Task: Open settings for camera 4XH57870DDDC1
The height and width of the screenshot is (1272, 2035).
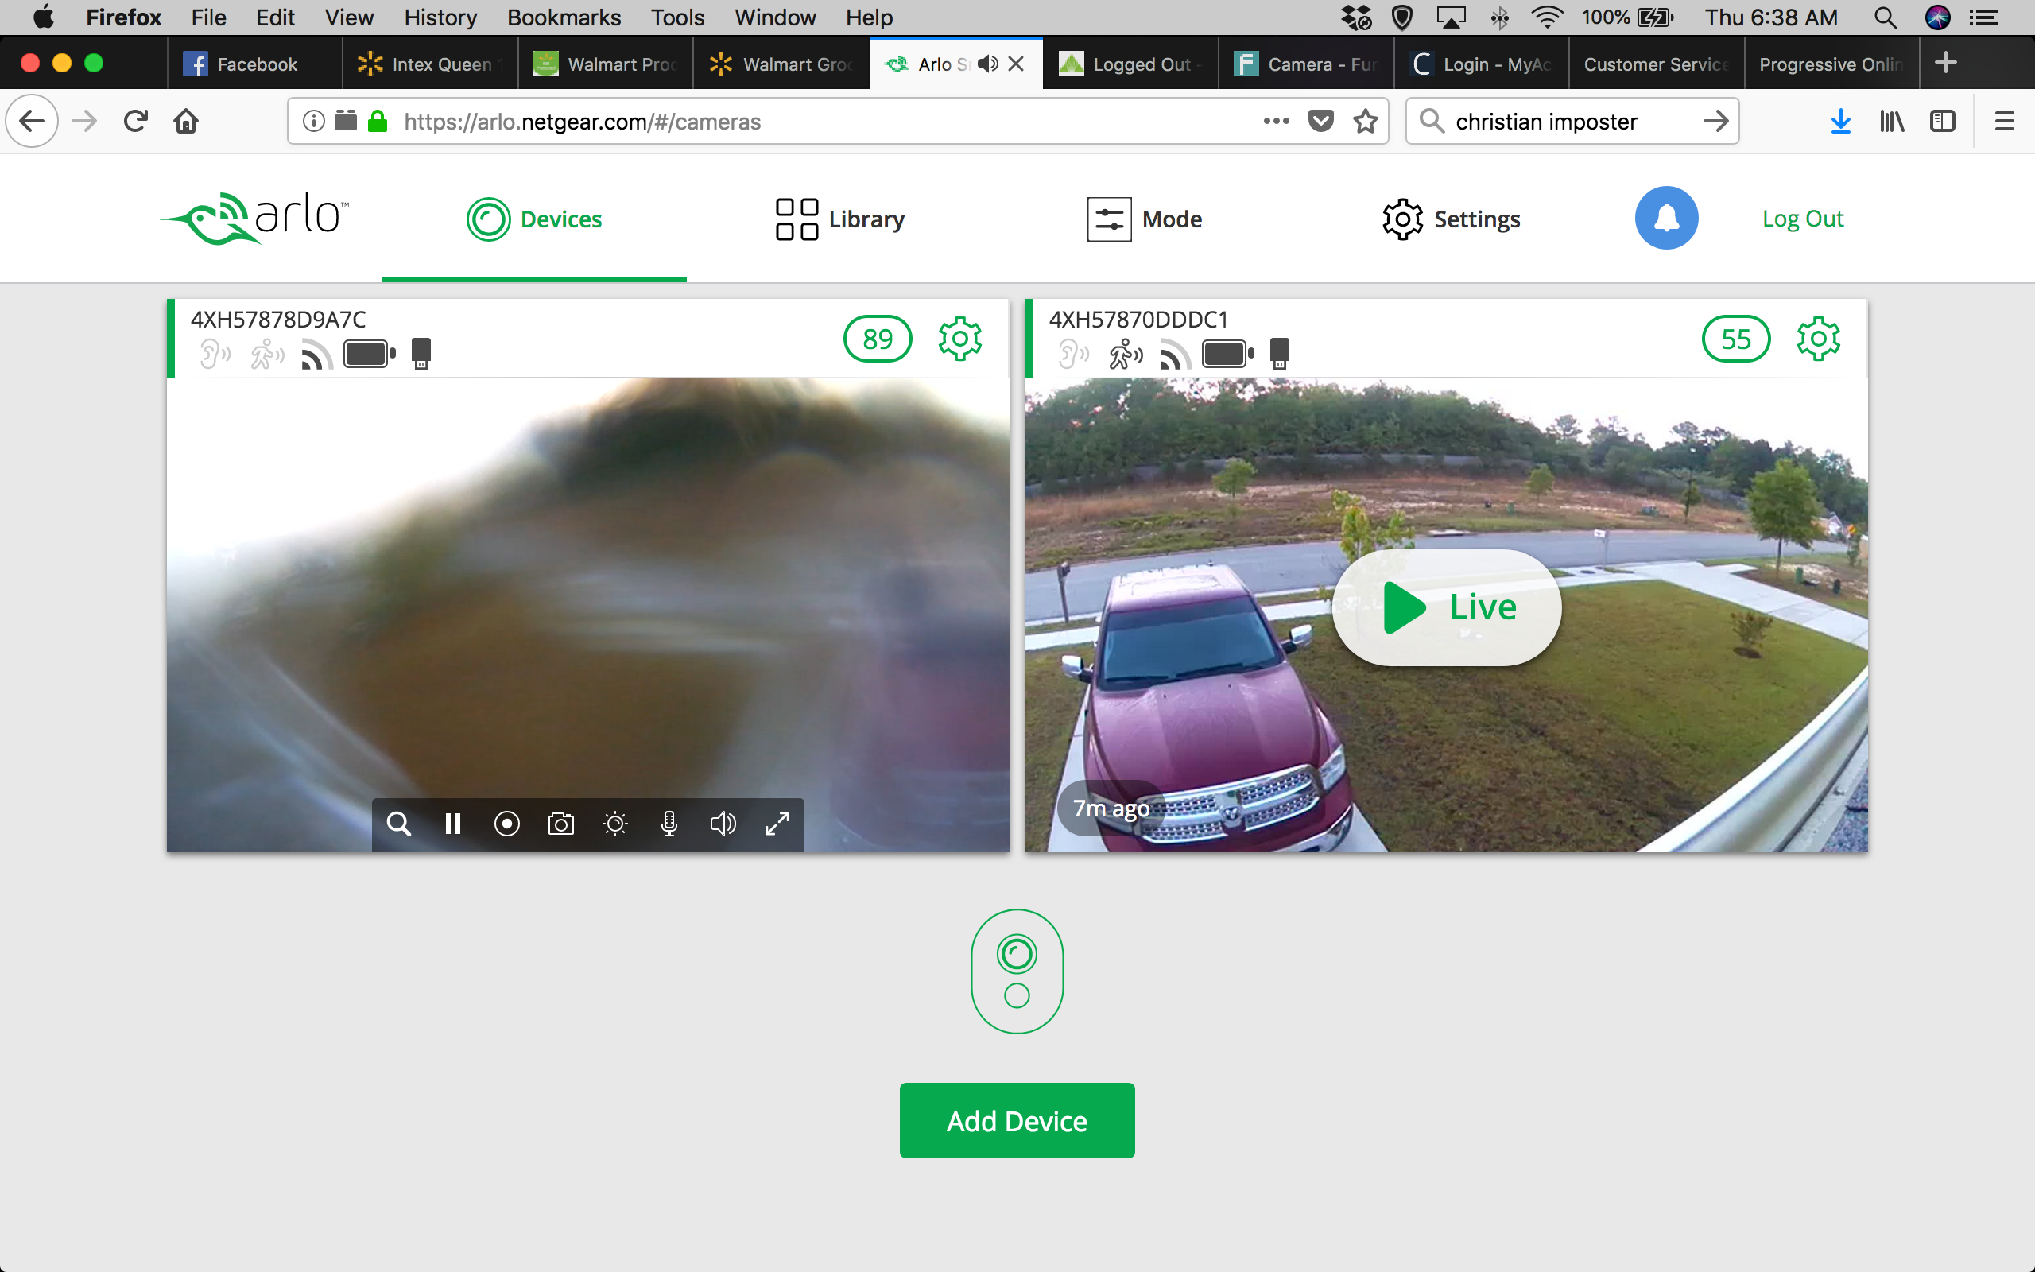Action: [x=1818, y=338]
